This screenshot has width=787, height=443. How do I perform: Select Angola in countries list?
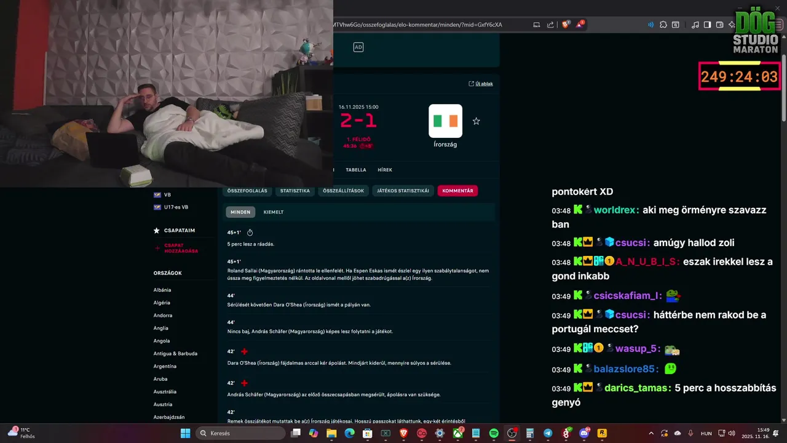[162, 341]
